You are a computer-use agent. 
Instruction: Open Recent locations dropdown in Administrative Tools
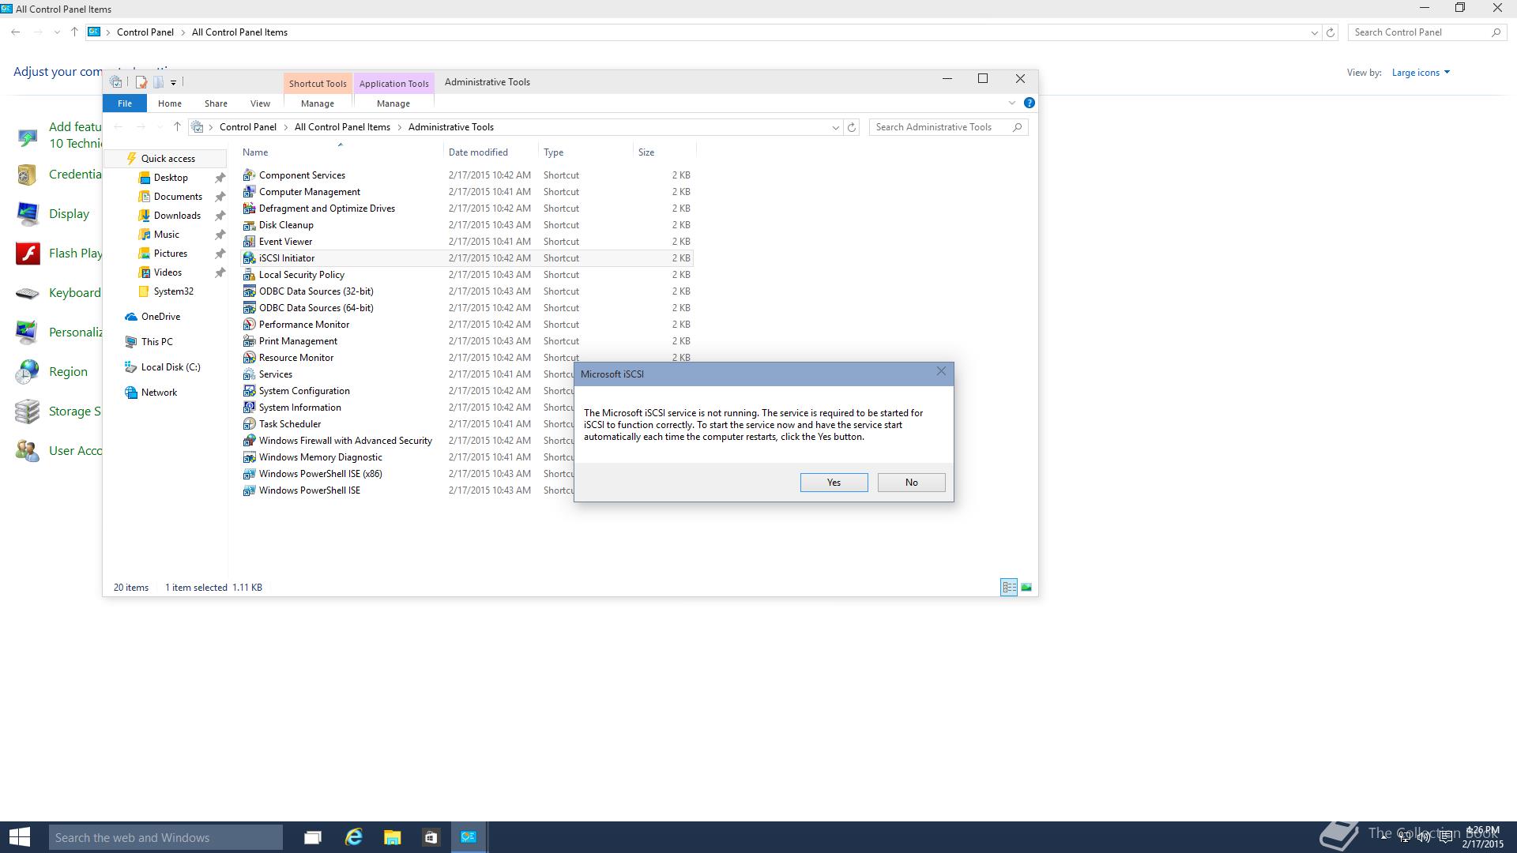pos(160,127)
